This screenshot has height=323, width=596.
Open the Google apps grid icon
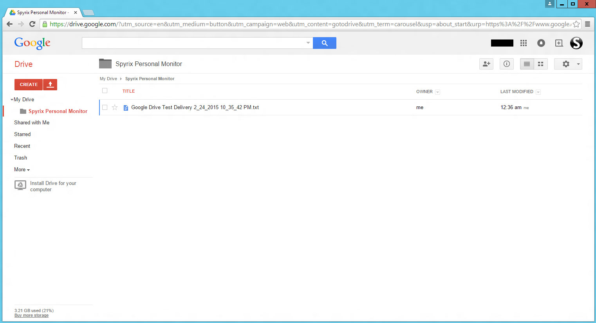click(524, 43)
